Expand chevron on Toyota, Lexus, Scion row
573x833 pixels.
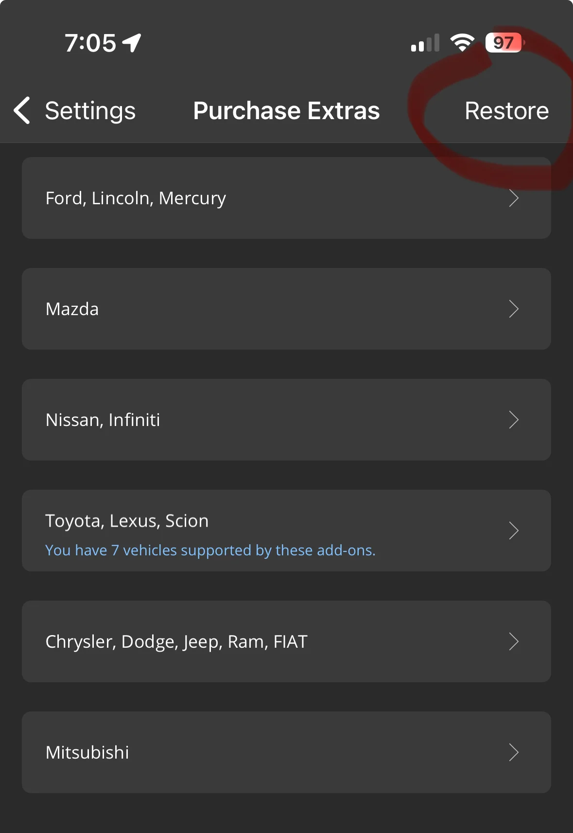point(514,531)
